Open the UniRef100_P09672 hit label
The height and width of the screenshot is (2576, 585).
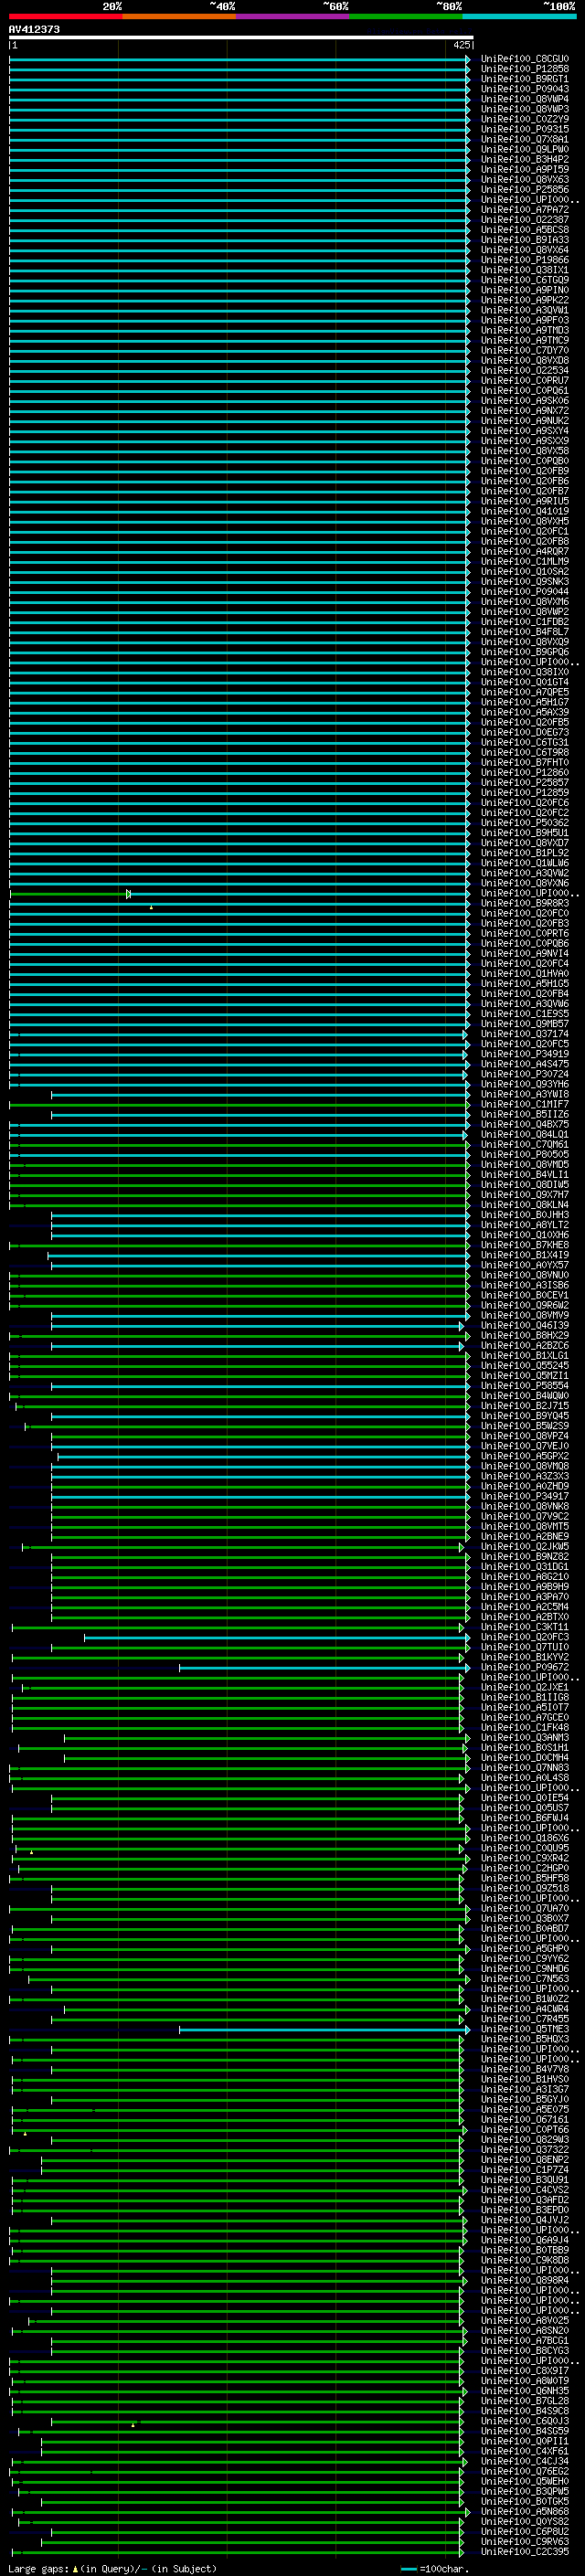point(524,1668)
